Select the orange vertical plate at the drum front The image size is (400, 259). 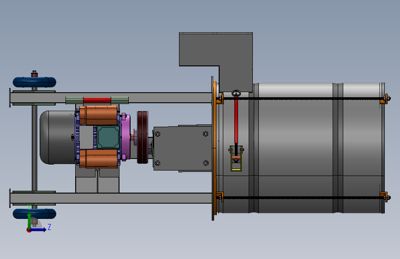(215, 148)
